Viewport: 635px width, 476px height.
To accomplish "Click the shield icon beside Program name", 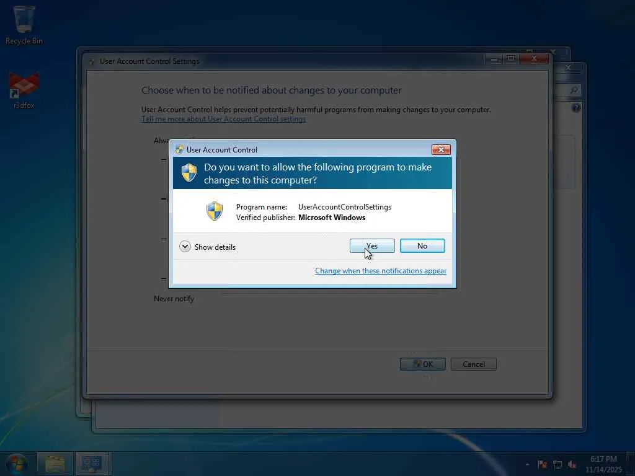I will pos(215,211).
